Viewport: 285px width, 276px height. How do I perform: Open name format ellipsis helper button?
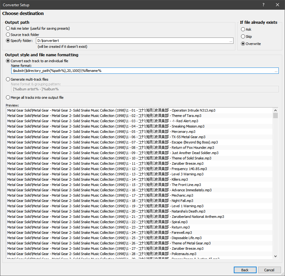point(276,71)
